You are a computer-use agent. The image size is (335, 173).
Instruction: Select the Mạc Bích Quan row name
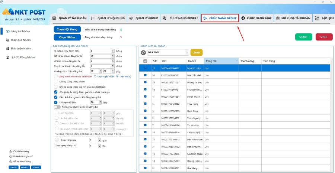click(195, 154)
